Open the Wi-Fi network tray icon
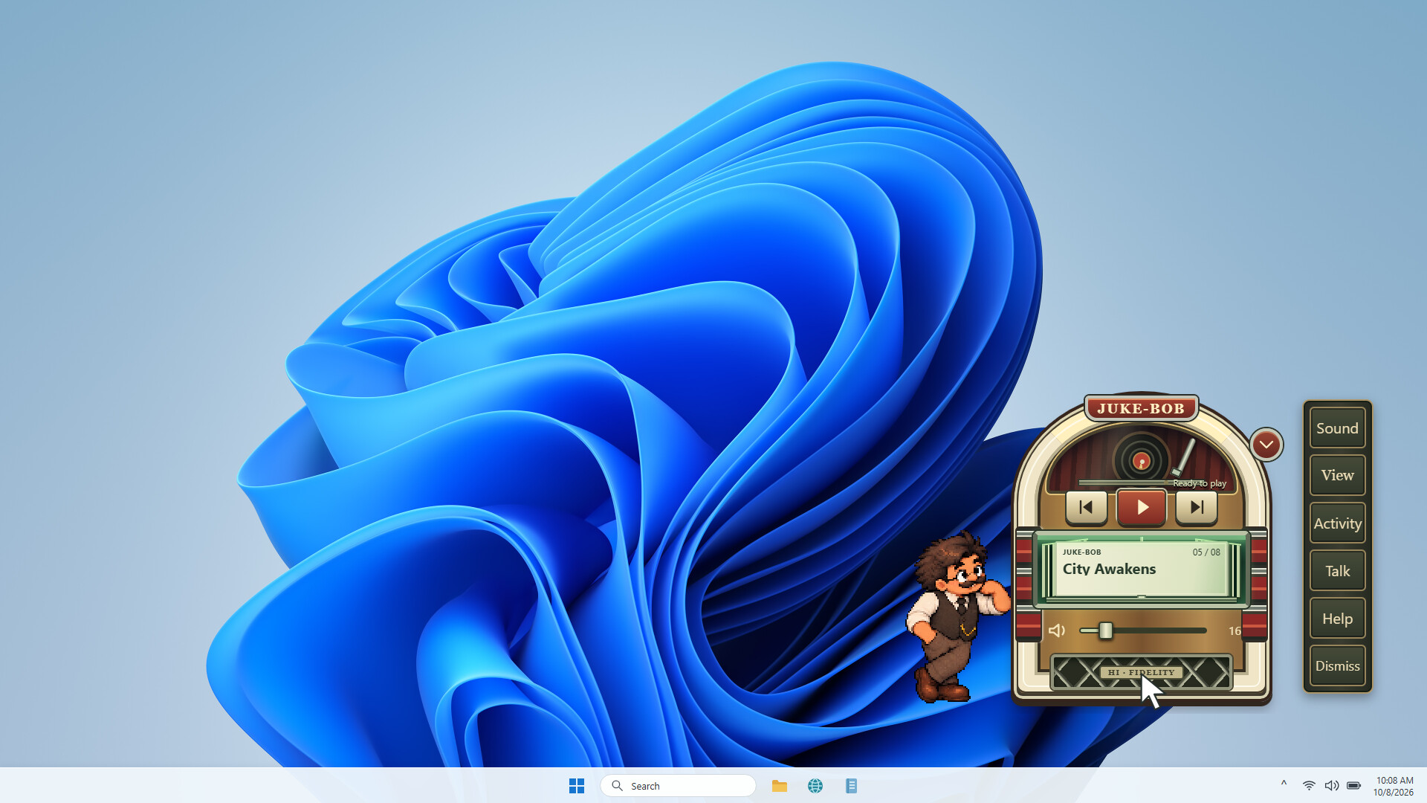This screenshot has width=1427, height=803. pyautogui.click(x=1309, y=786)
